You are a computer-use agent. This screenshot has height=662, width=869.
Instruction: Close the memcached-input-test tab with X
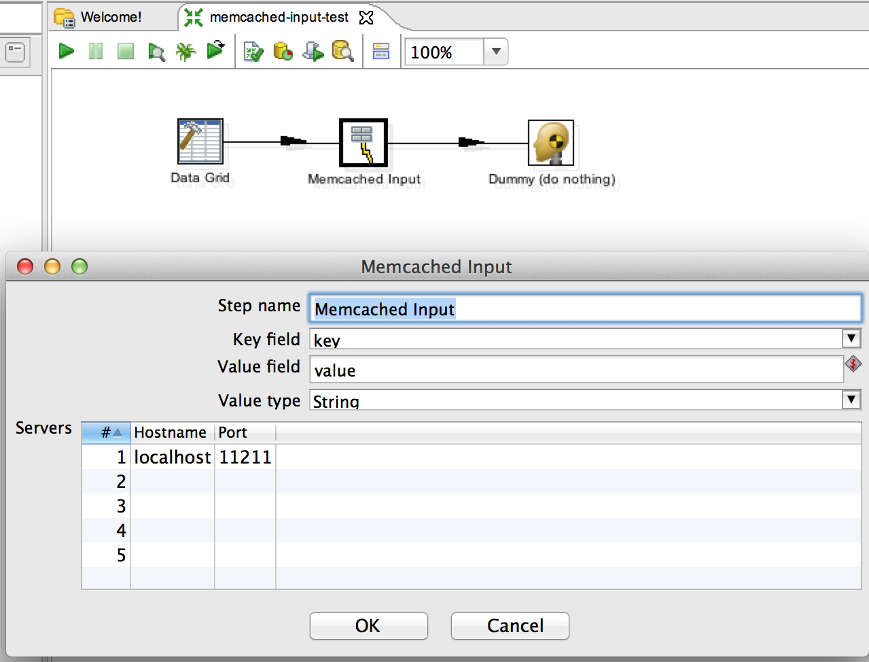point(366,18)
